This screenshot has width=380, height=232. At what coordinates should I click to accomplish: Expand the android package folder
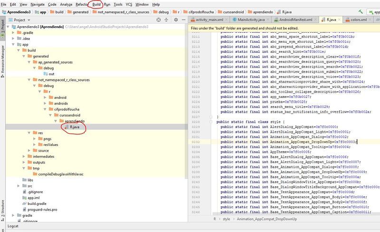(x=45, y=97)
